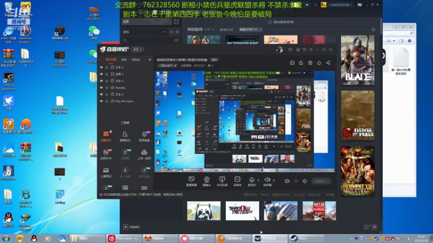Open Fistful of Frags game in Steam
The width and height of the screenshot is (433, 243).
tap(358, 116)
